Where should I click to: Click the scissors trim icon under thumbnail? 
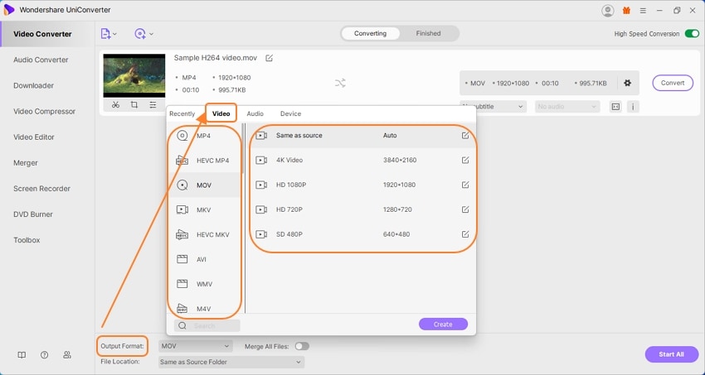[115, 105]
